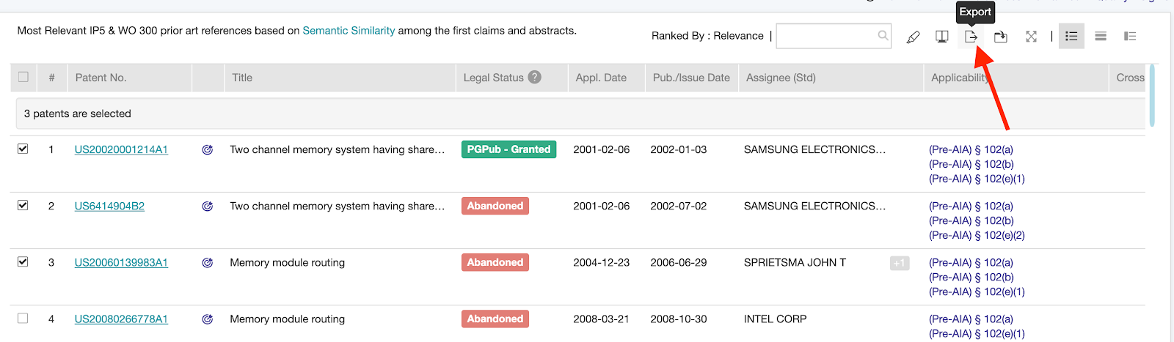Viewport: 1174px width, 342px height.
Task: Uncheck row 1 patent checkbox
Action: [23, 149]
